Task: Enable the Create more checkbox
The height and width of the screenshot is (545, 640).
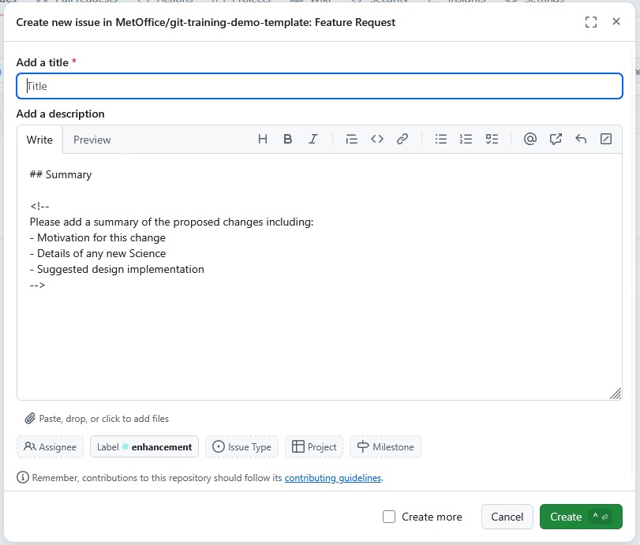Action: pos(389,517)
